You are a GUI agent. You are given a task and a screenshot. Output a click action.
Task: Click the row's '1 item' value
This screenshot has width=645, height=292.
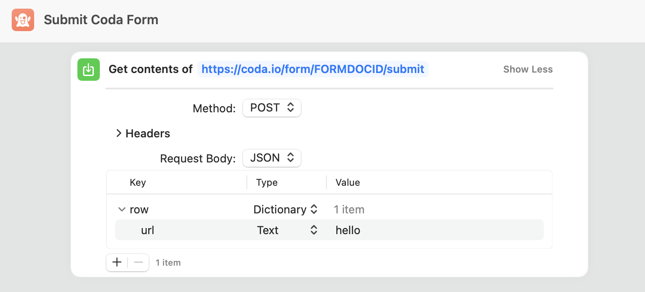click(x=349, y=209)
